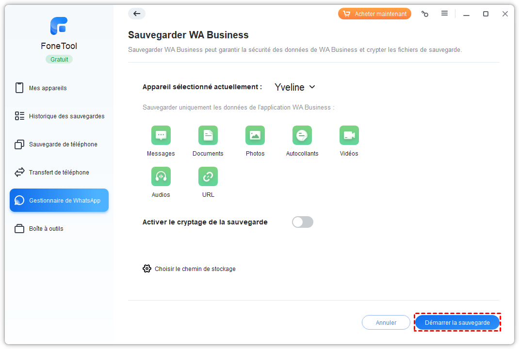The image size is (519, 349).
Task: Click the URL link icon
Action: (x=208, y=176)
